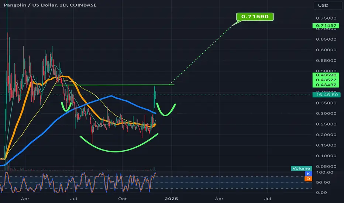
Task: Click the 100.00 stochastic scale value
Action: (x=324, y=172)
